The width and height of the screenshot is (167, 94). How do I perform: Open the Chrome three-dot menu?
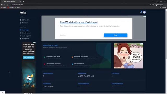pos(165,5)
